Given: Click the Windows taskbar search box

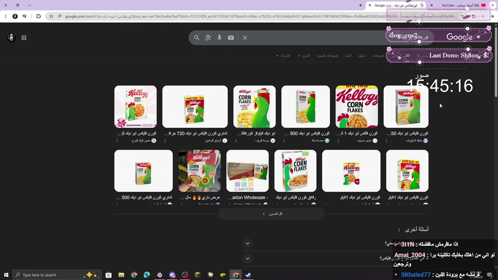Looking at the screenshot, I should [57, 275].
